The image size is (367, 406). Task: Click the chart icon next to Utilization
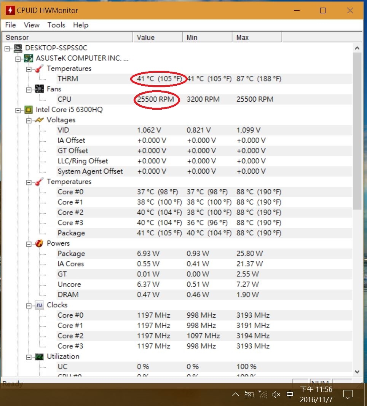click(x=39, y=356)
